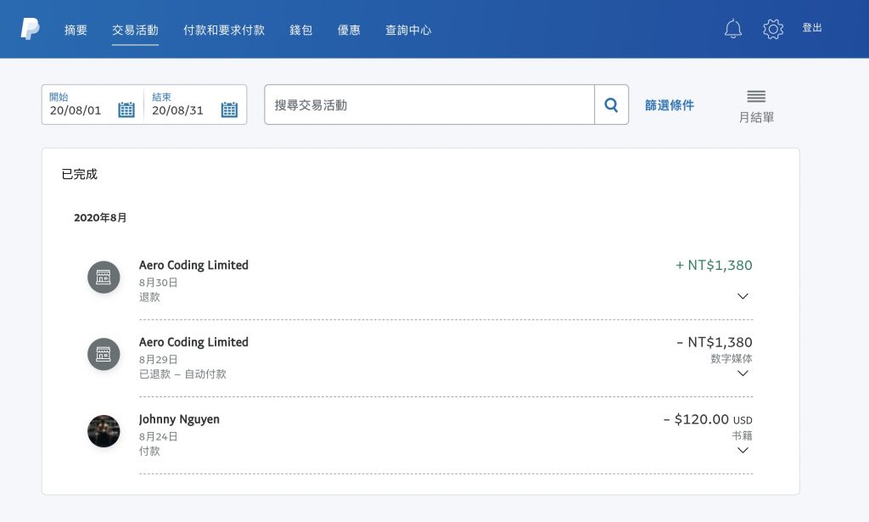Open the end date calendar icon

tap(229, 109)
